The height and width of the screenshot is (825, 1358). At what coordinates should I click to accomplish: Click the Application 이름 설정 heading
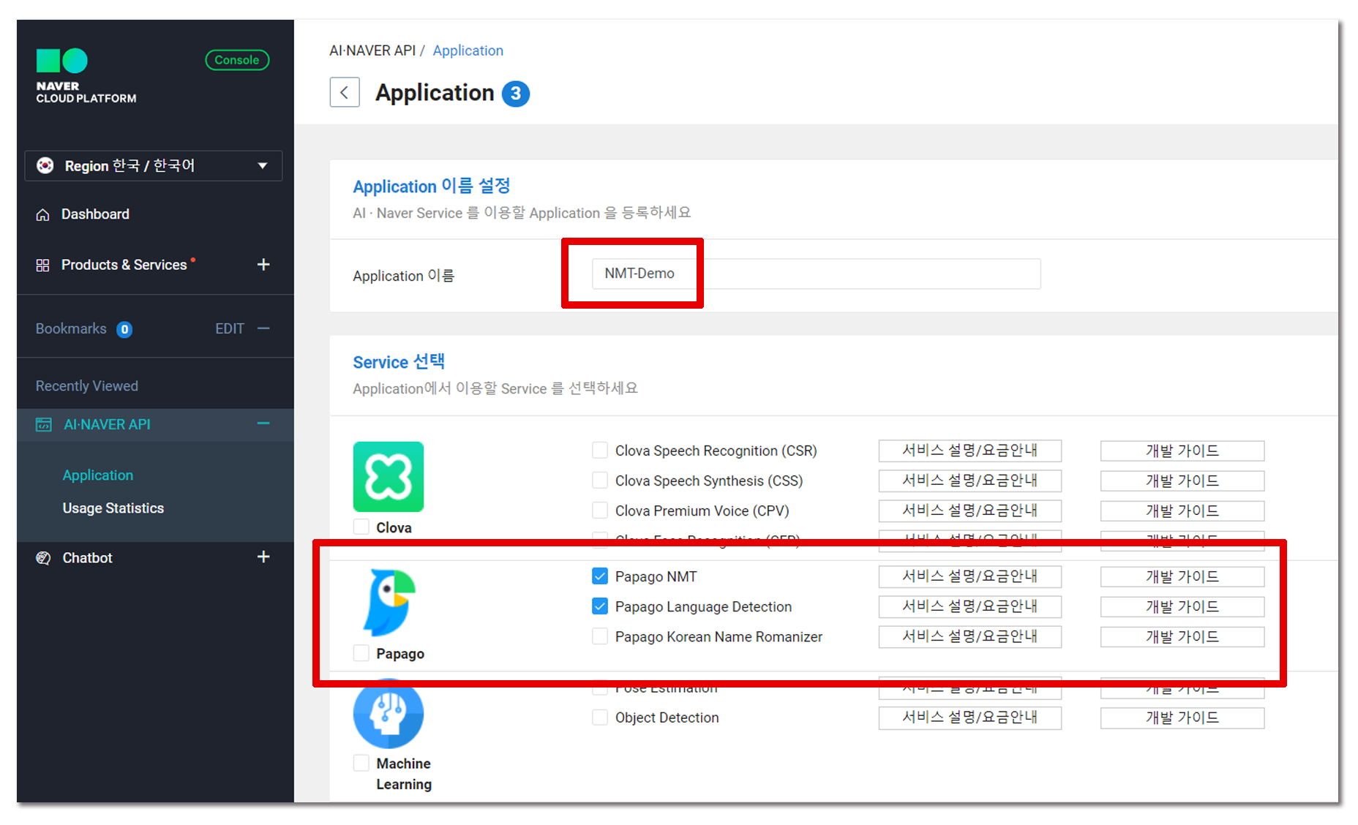(x=432, y=187)
